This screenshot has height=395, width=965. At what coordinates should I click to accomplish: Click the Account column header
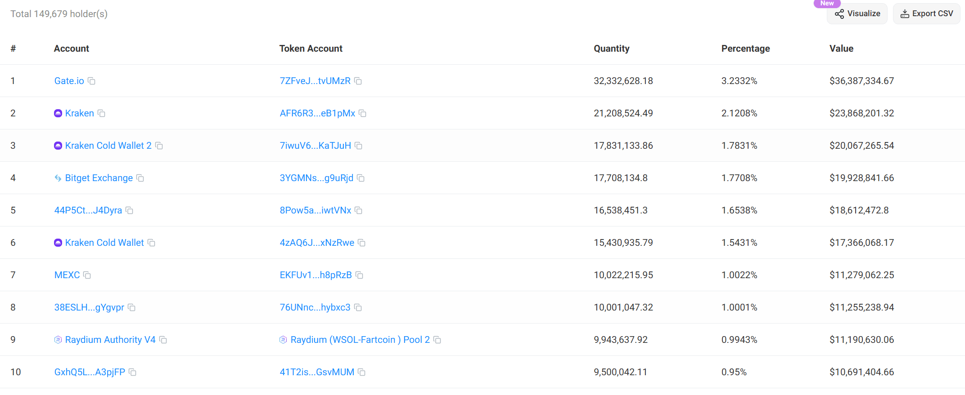coord(72,49)
